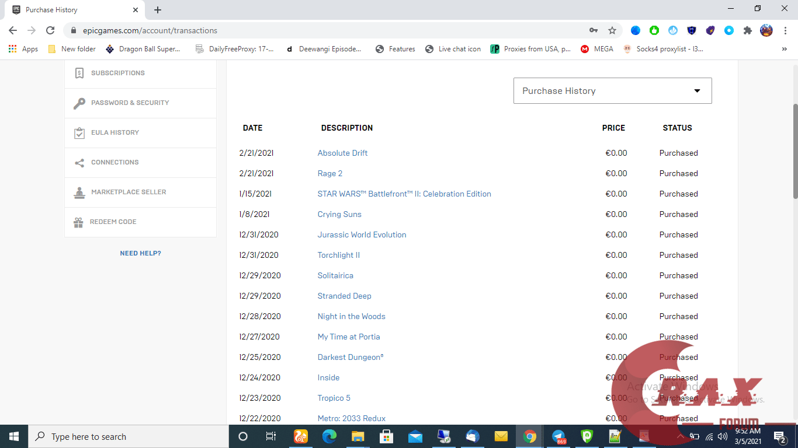
Task: Click the Chrome icon on the taskbar
Action: click(530, 436)
